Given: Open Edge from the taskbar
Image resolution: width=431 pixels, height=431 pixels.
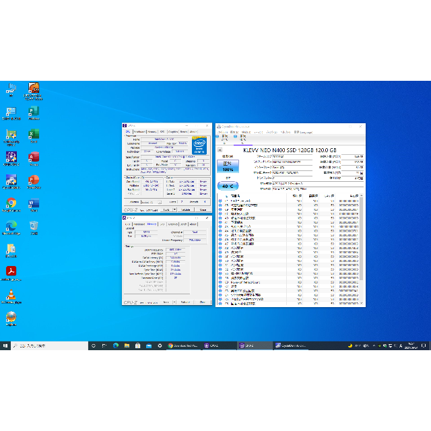Looking at the screenshot, I should point(116,345).
